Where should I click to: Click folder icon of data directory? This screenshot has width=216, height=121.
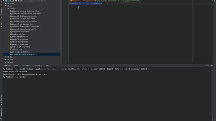pyautogui.click(x=8, y=57)
